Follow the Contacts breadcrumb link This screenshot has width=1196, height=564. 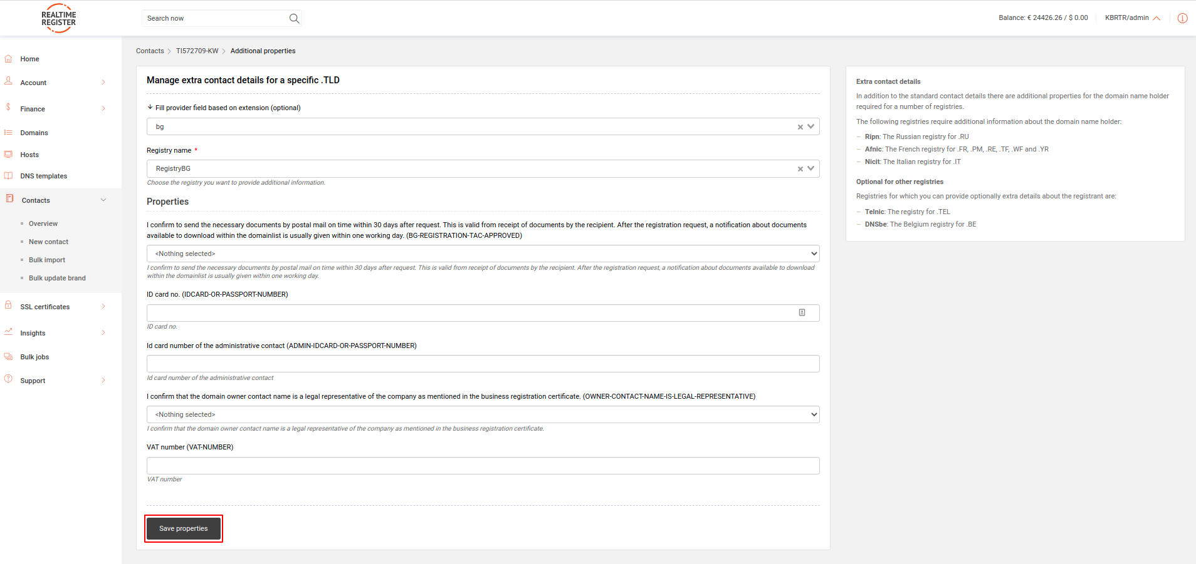(150, 51)
